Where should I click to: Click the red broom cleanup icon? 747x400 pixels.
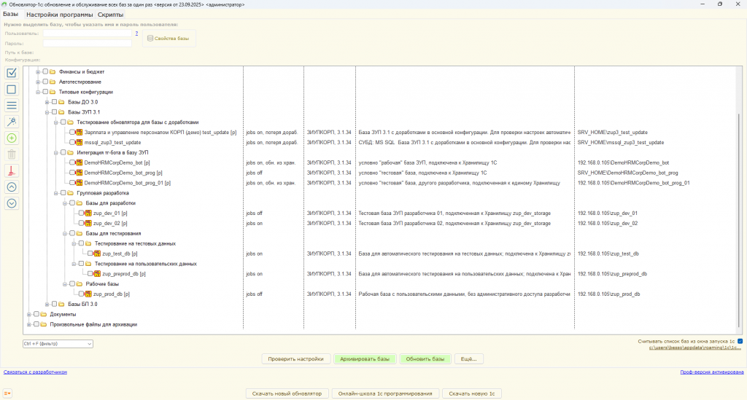coord(12,170)
